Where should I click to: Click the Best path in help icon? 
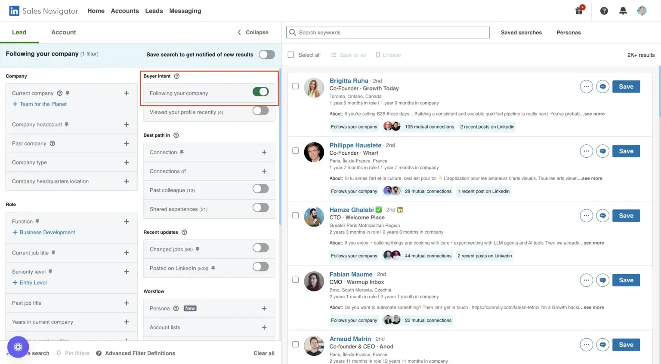click(x=176, y=135)
